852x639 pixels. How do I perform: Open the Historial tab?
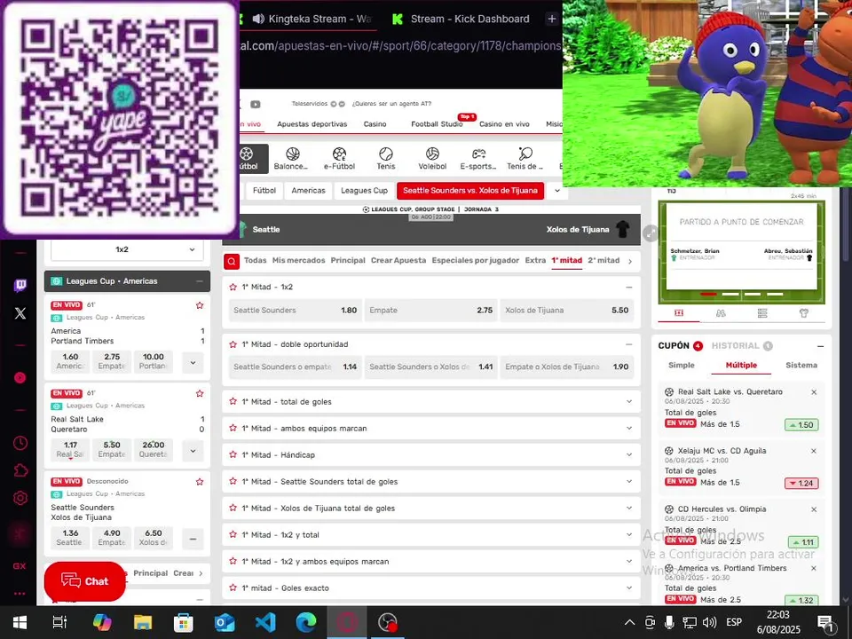[x=742, y=345]
